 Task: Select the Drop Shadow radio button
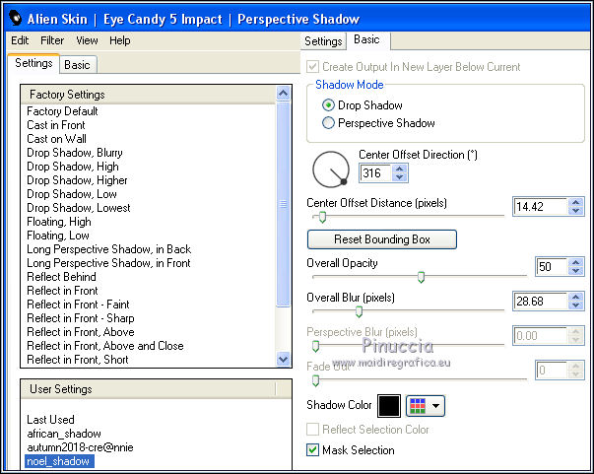tap(328, 105)
